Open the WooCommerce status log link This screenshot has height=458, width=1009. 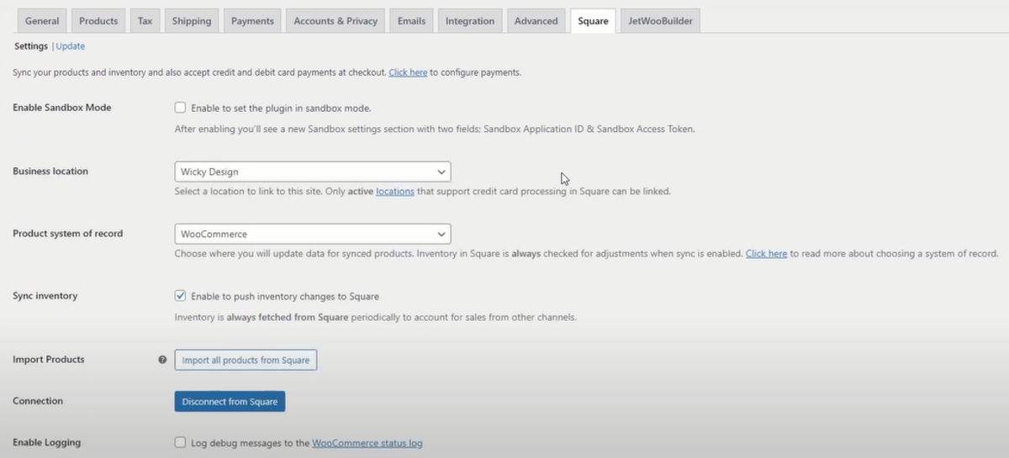(x=367, y=443)
